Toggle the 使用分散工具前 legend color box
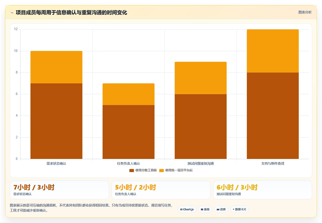 click(132, 170)
